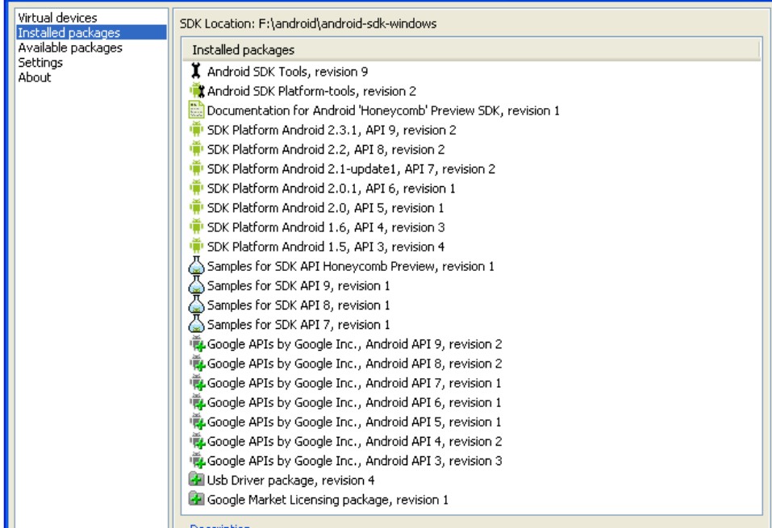Screen dimensions: 772x528
Task: Select 'Samples for SDK API 9, revision 1'
Action: (x=298, y=285)
